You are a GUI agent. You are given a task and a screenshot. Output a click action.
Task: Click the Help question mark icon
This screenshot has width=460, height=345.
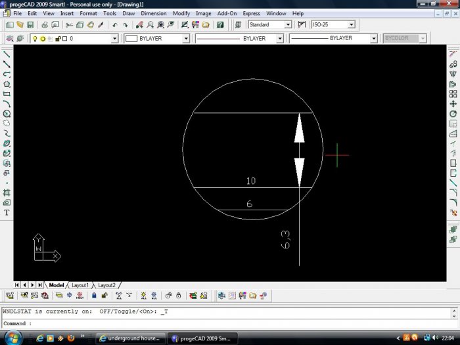pyautogui.click(x=220, y=25)
